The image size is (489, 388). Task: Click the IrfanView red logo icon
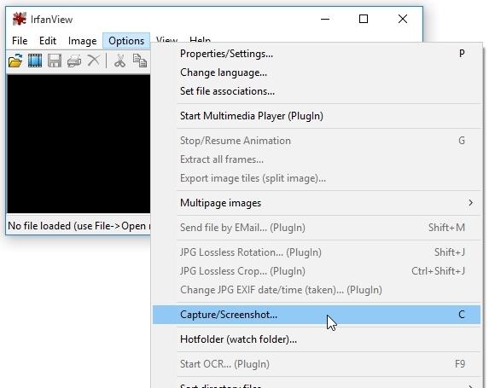tap(20, 20)
